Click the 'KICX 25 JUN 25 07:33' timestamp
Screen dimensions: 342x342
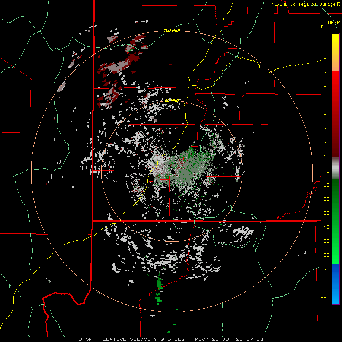coord(229,339)
